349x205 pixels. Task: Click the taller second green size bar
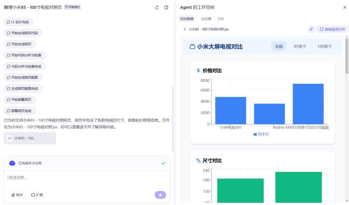299,187
